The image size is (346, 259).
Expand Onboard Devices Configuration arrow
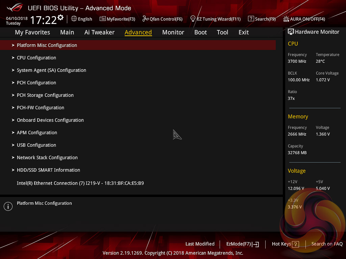(13, 120)
